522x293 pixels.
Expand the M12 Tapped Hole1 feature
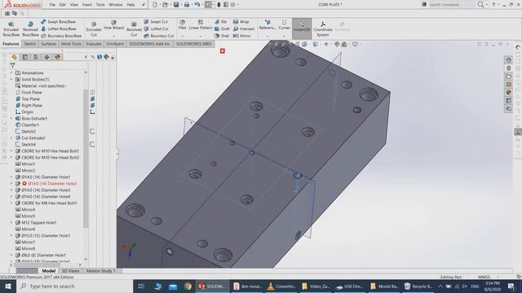coord(11,222)
